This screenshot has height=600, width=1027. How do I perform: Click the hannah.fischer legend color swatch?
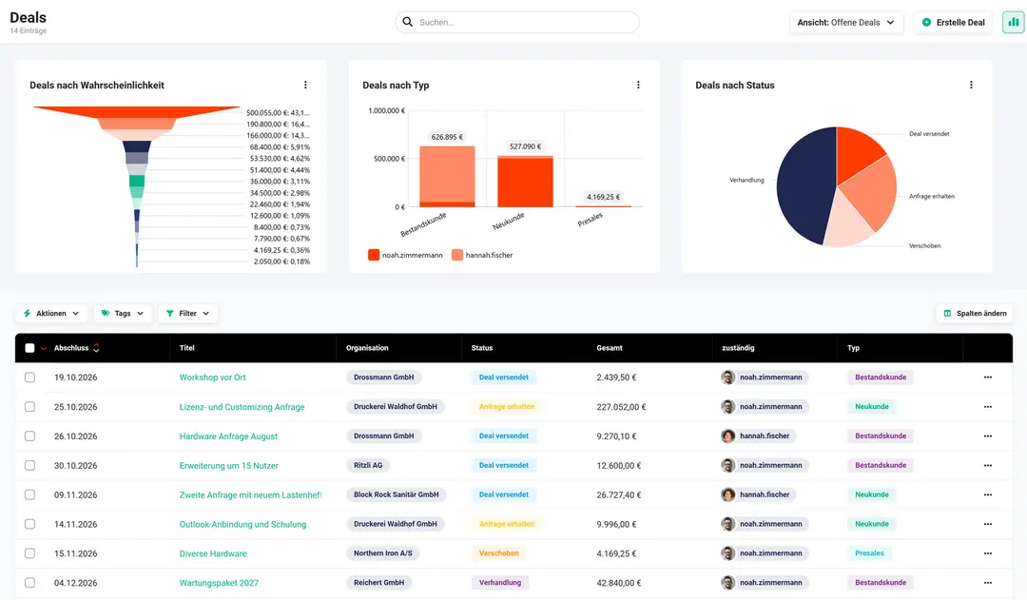click(457, 255)
